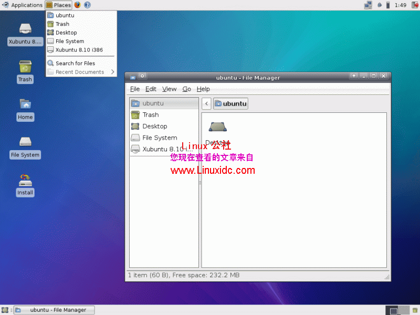Open the Install icon on the desktop
Viewport: 420px width, 315px height.
(x=25, y=185)
